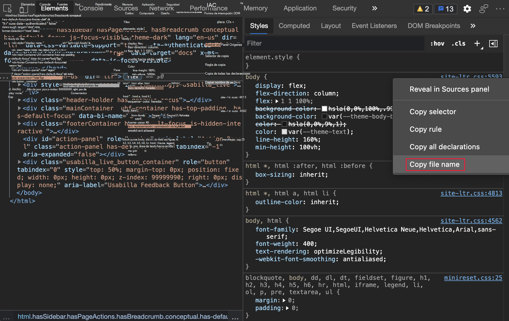The width and height of the screenshot is (509, 321).
Task: Click the color var(--theme-text) swatch
Action: coord(284,132)
